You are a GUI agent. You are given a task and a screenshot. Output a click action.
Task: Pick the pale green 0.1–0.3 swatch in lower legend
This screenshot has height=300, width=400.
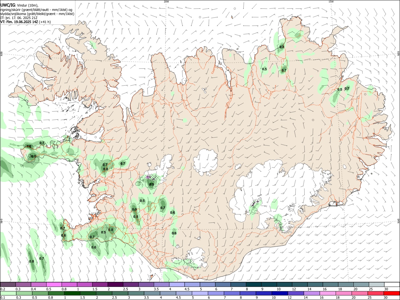coord(8,293)
